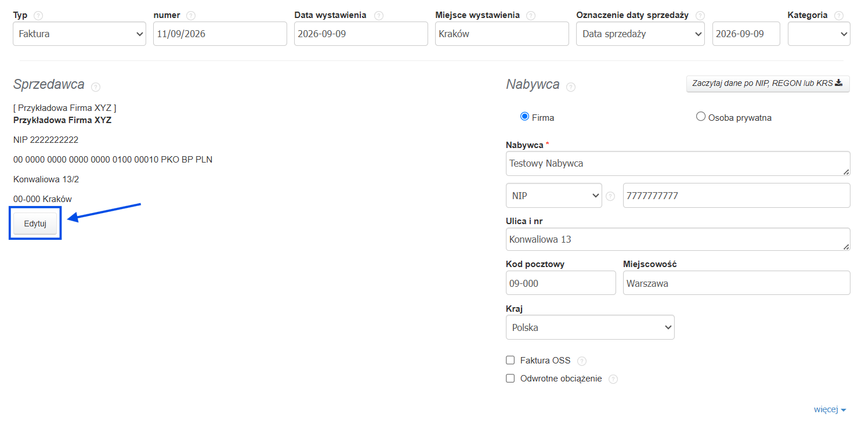This screenshot has width=865, height=425.
Task: Focus the Ulica i nr field
Action: click(678, 239)
